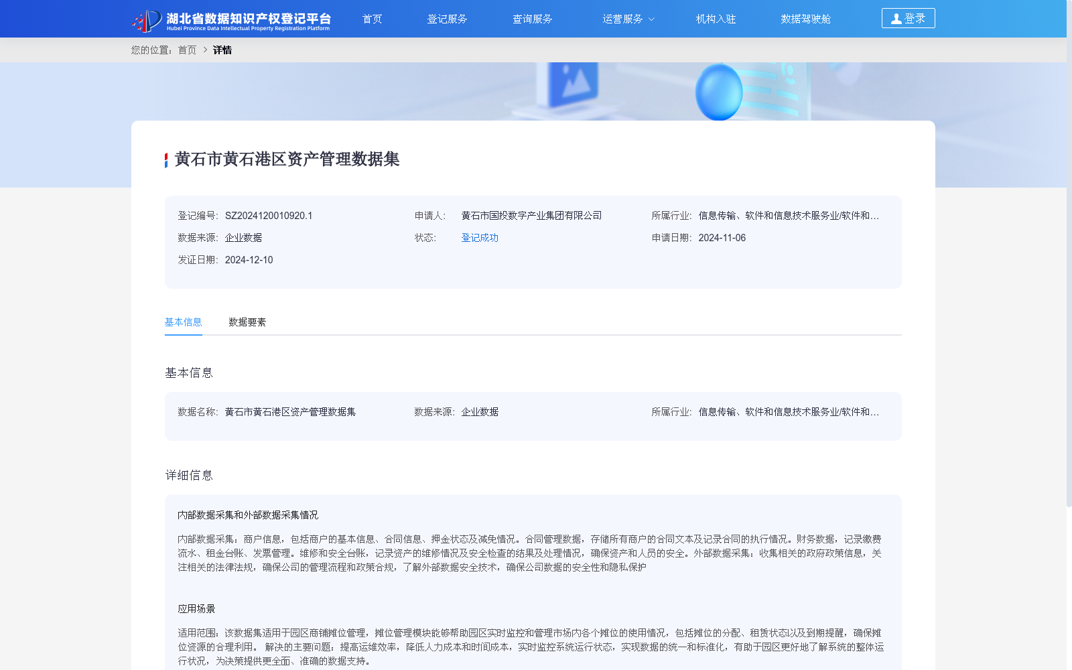Click the 应用场景 heading
Image resolution: width=1072 pixels, height=670 pixels.
coord(196,609)
